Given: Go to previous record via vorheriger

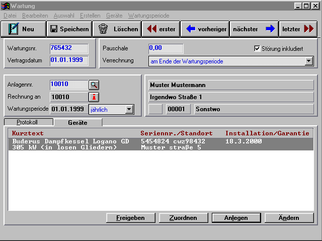Looking at the screenshot, I should [x=205, y=29].
